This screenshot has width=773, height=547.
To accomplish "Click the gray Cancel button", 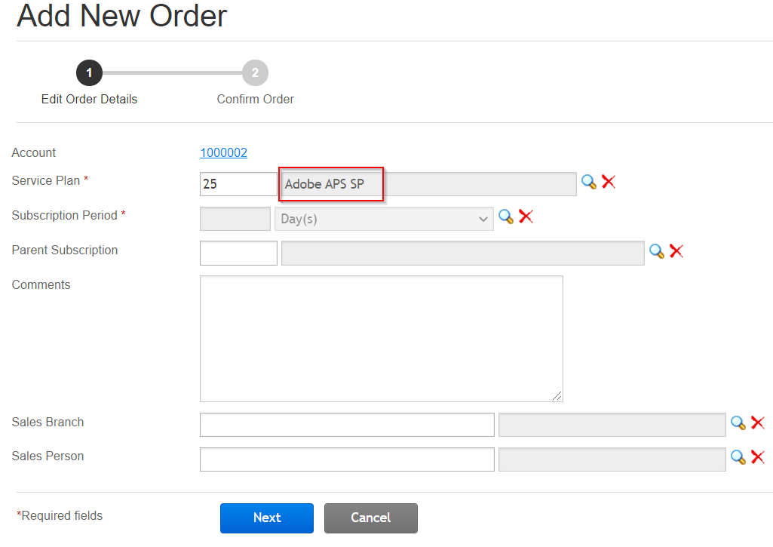I will tap(371, 518).
